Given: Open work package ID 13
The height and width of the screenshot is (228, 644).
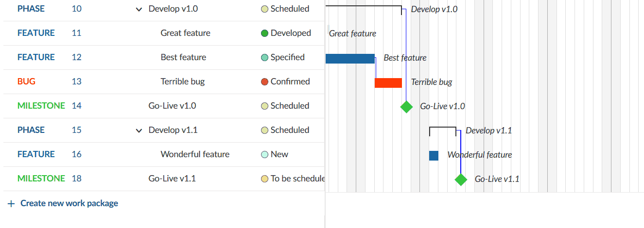Looking at the screenshot, I should coord(76,81).
